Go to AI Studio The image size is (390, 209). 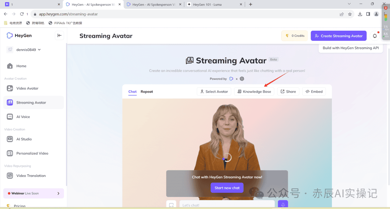[24, 139]
